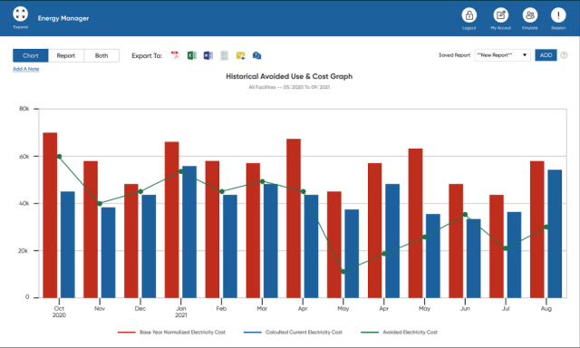Click the Emulate users icon
This screenshot has width=580, height=348.
click(x=529, y=15)
